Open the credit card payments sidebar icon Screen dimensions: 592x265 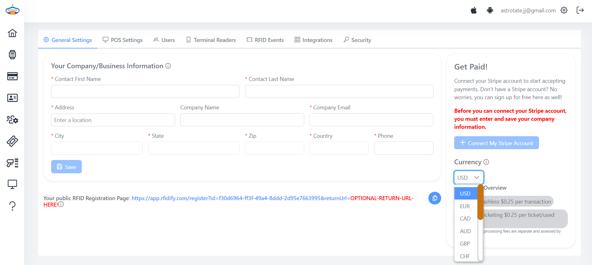click(x=12, y=76)
